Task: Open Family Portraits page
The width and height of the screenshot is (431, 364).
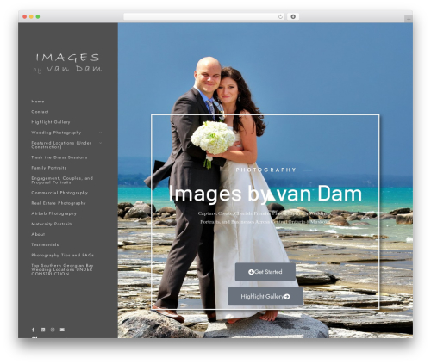Action: 49,168
